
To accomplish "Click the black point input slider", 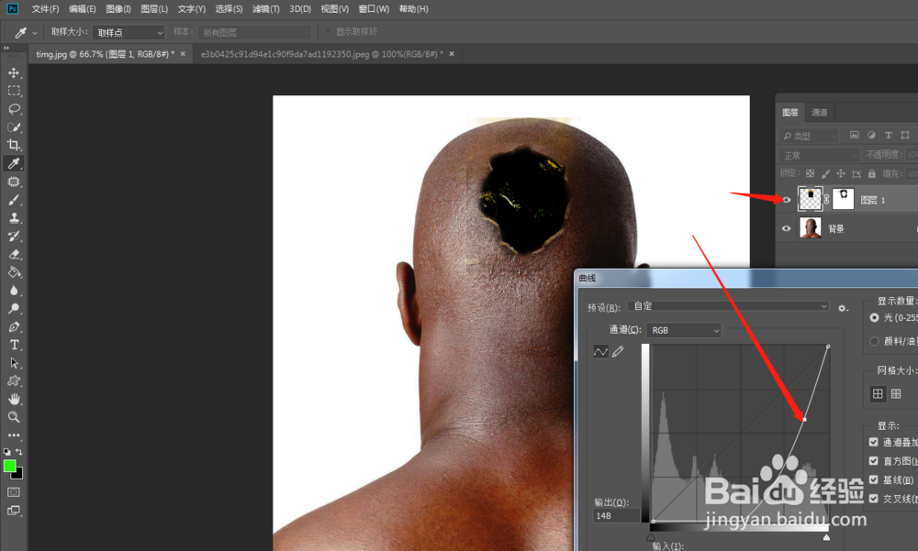I will pyautogui.click(x=651, y=537).
